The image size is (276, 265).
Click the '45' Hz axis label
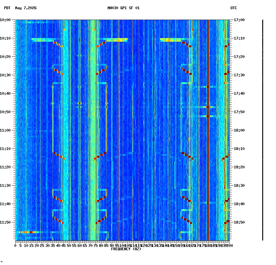(64, 246)
